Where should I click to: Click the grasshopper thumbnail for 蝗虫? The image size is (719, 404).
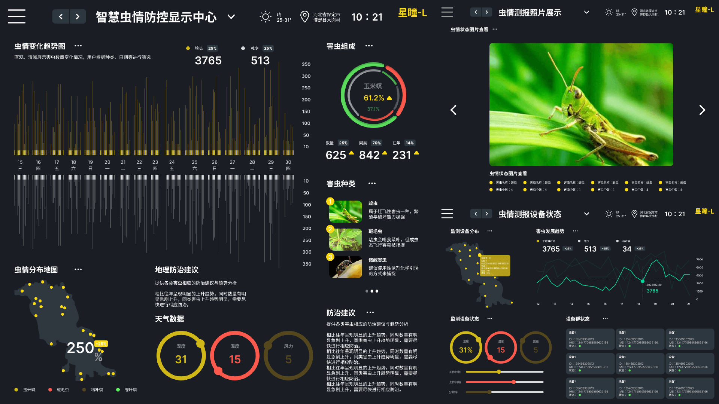(345, 212)
